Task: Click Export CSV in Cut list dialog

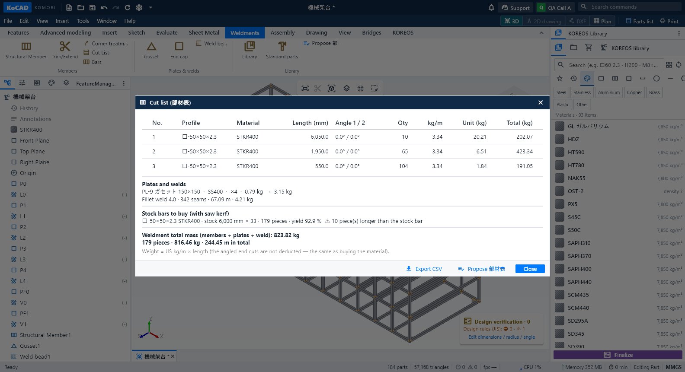Action: [x=424, y=269]
